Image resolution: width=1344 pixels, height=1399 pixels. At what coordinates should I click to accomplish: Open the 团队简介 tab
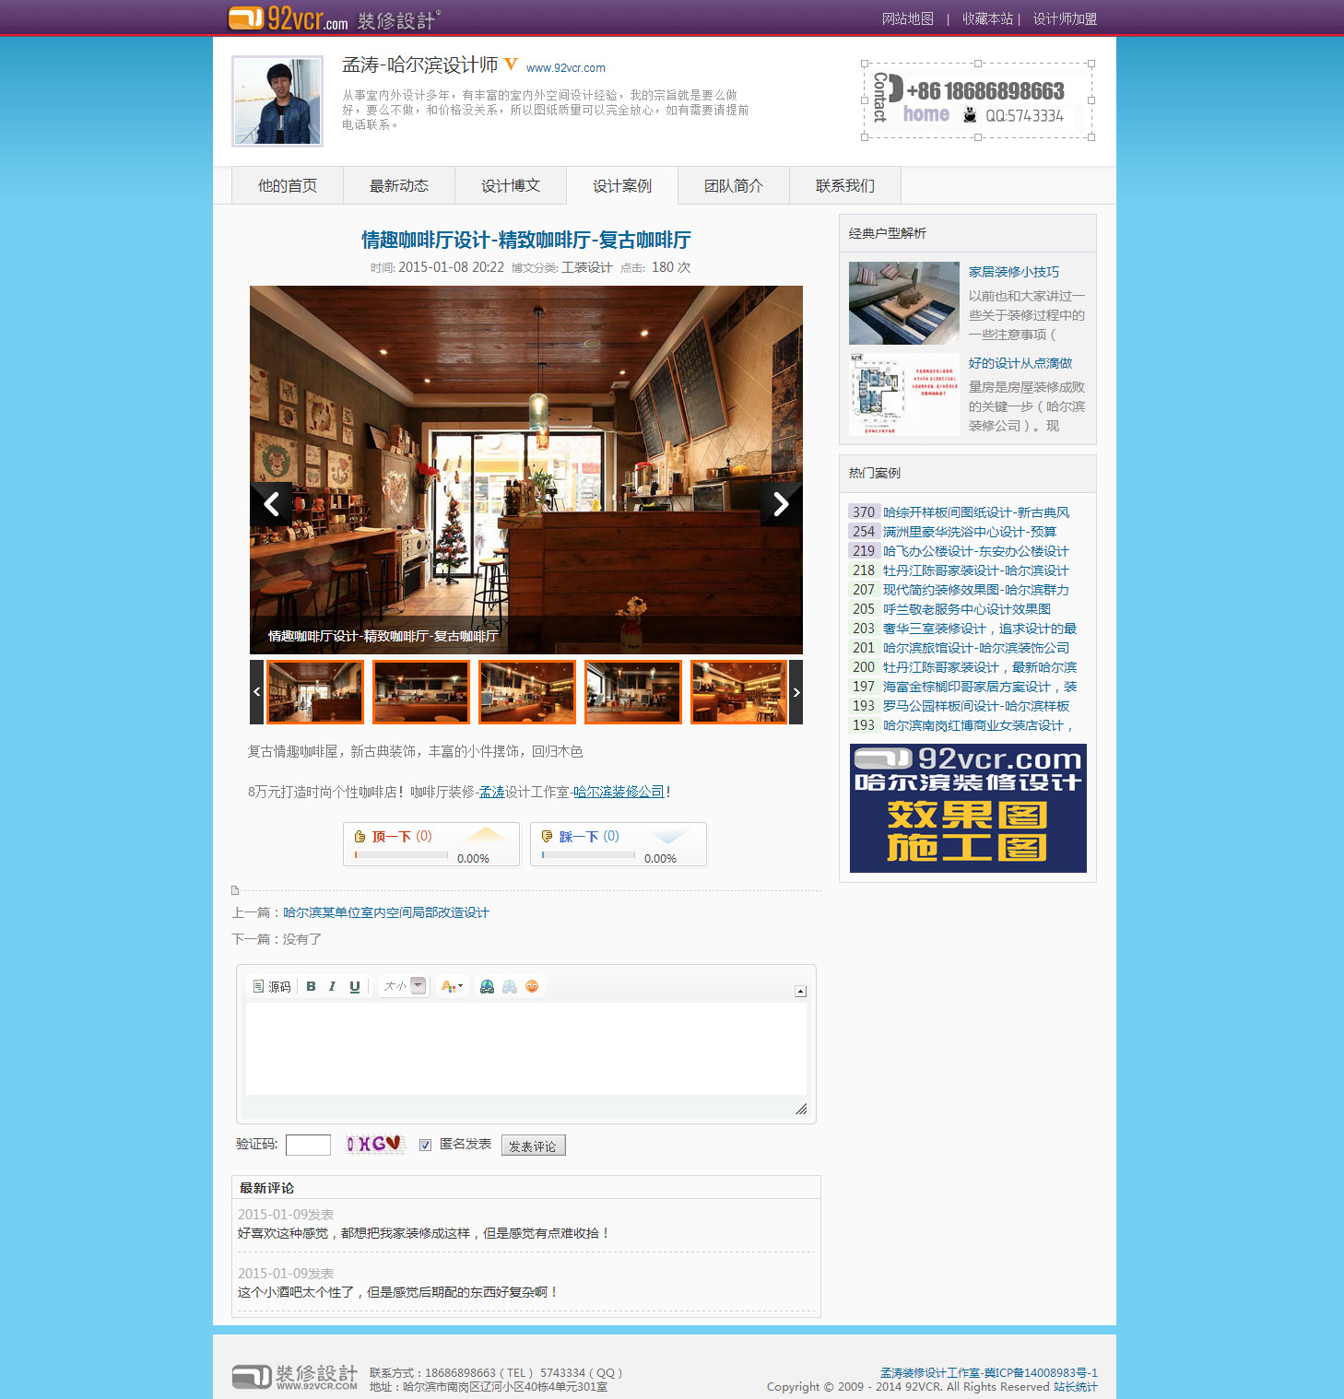pos(734,185)
